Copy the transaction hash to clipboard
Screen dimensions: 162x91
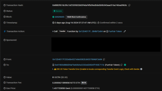coord(129,5)
